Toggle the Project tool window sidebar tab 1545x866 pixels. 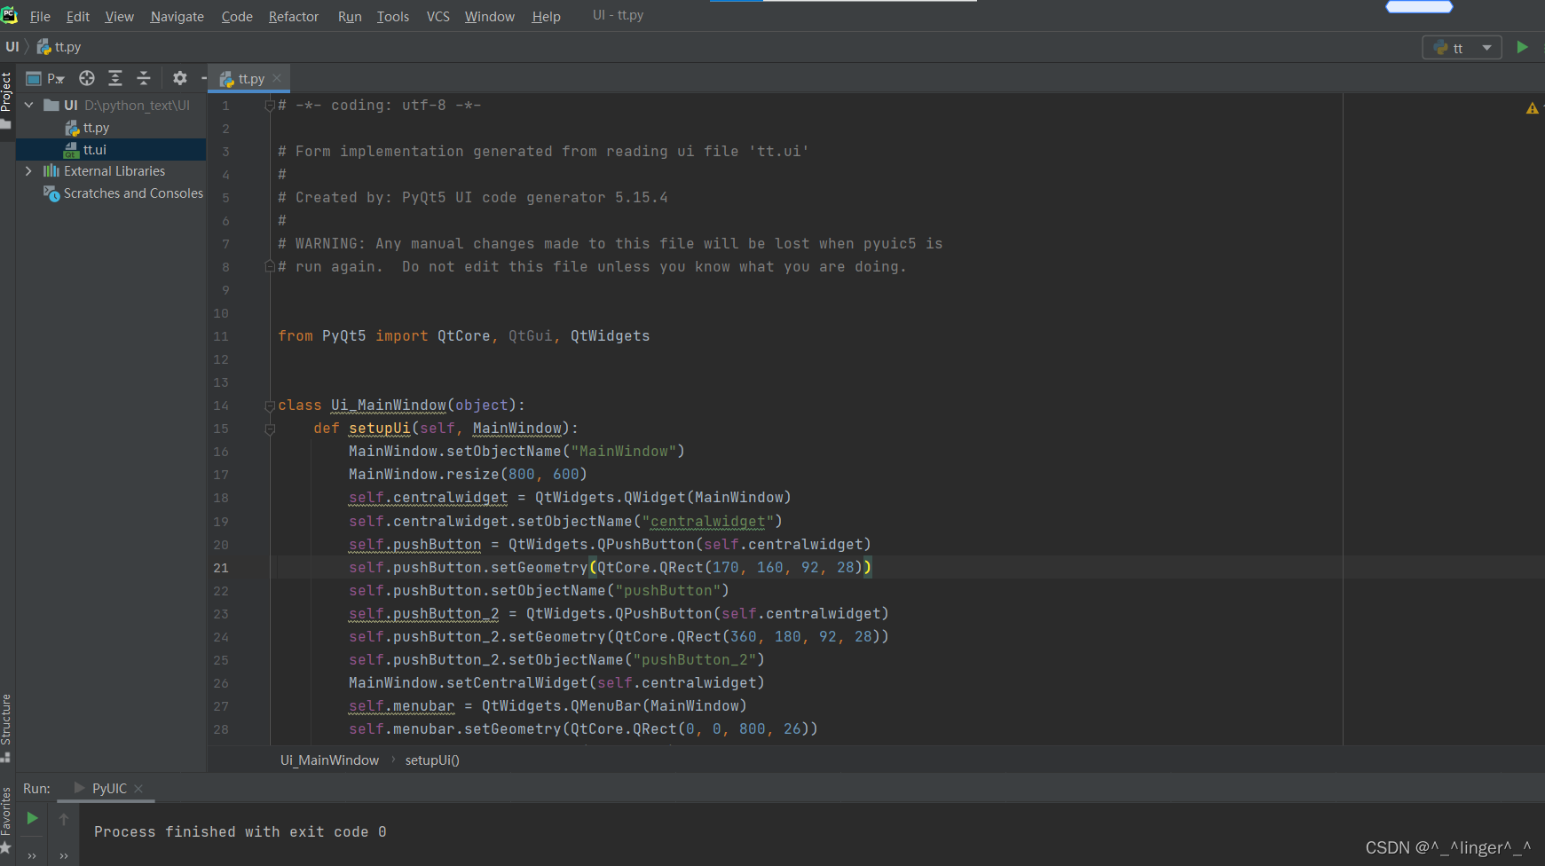coord(7,100)
